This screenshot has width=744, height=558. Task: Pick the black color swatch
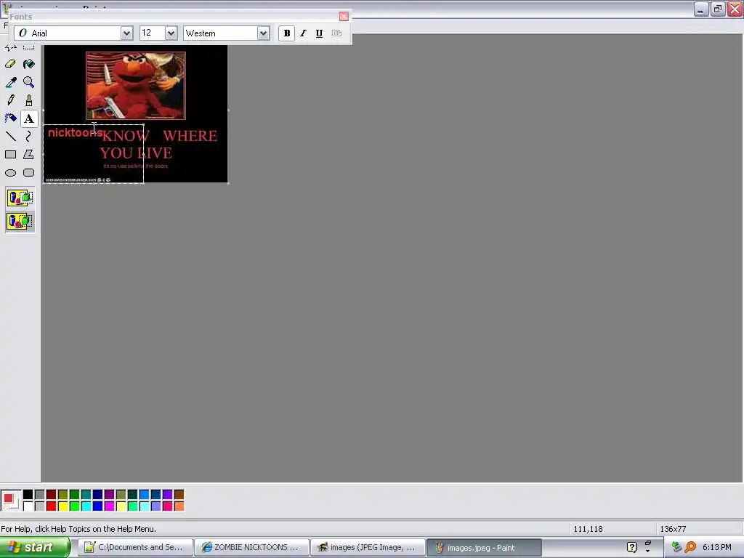28,495
